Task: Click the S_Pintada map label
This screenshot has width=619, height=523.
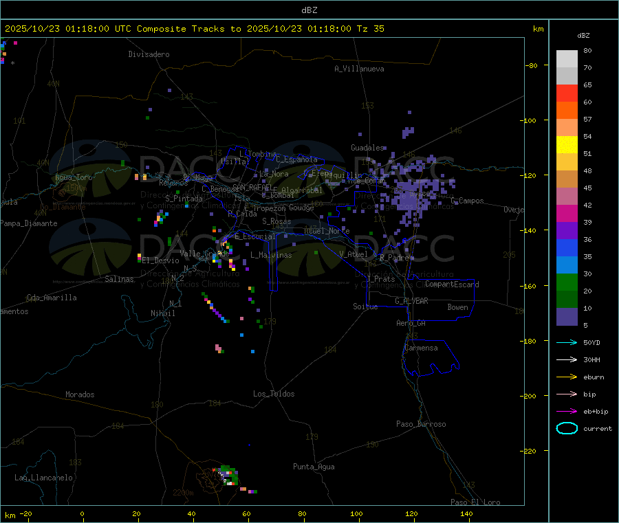Action: point(184,199)
